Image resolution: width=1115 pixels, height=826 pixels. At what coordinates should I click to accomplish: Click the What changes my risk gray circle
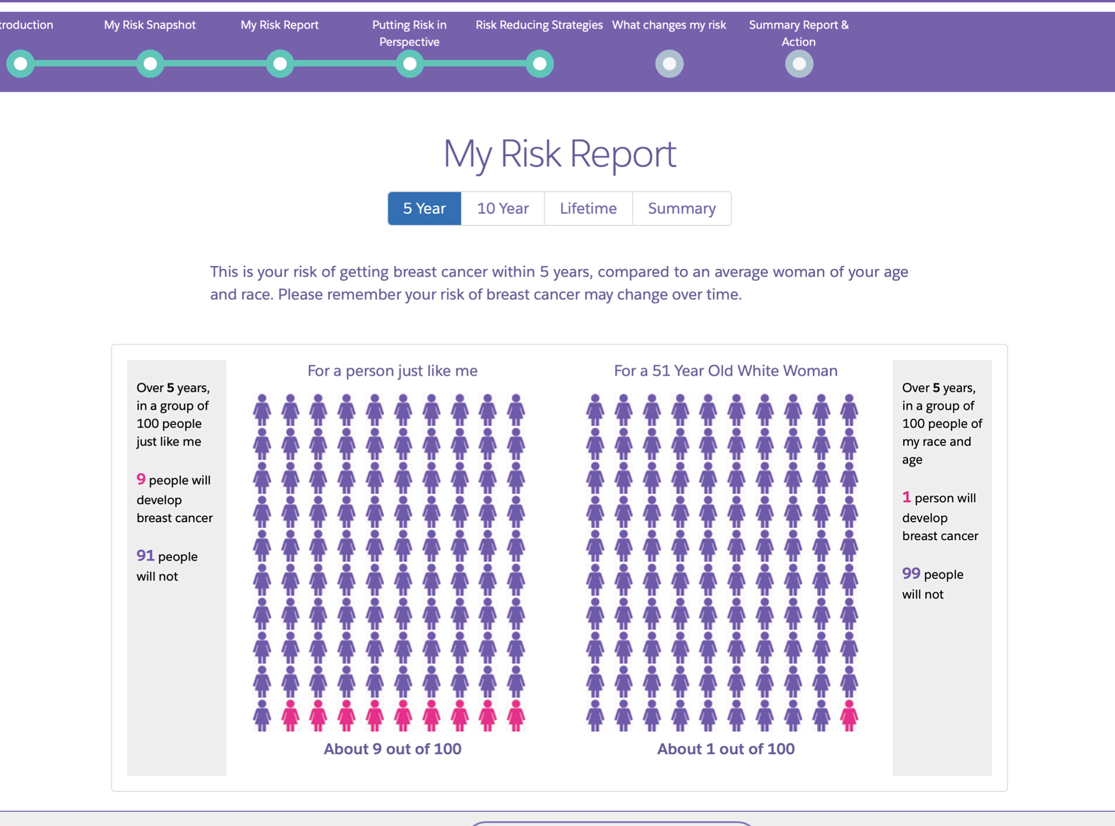[669, 64]
